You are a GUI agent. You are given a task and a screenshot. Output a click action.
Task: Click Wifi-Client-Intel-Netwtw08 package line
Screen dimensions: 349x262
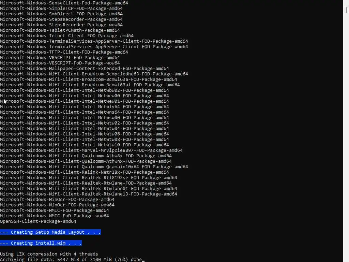point(85,140)
